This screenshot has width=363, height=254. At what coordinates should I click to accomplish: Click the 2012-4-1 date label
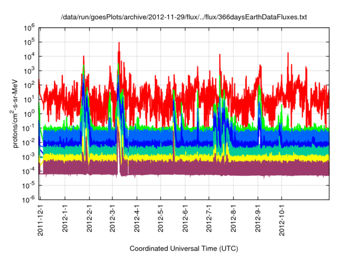(137, 218)
